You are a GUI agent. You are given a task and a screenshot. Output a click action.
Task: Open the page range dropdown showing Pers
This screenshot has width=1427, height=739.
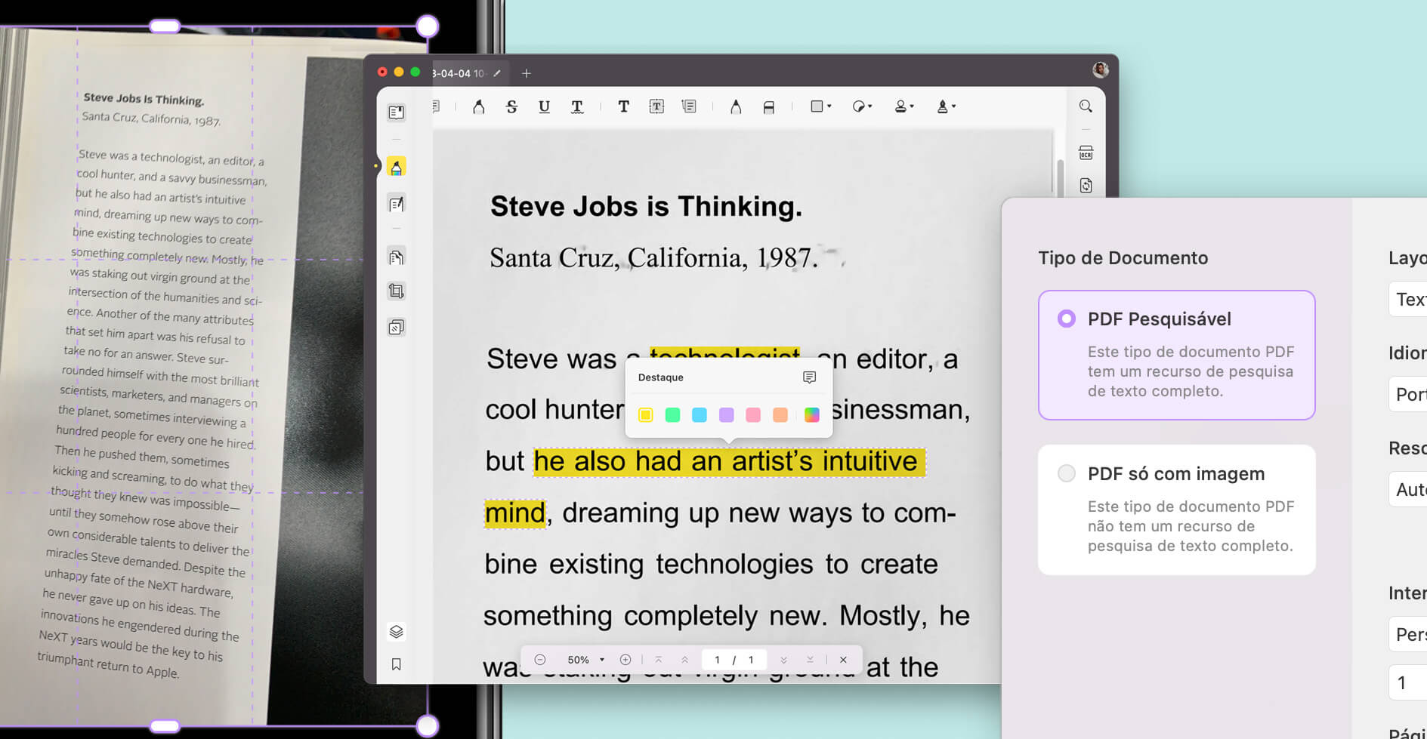coord(1408,634)
